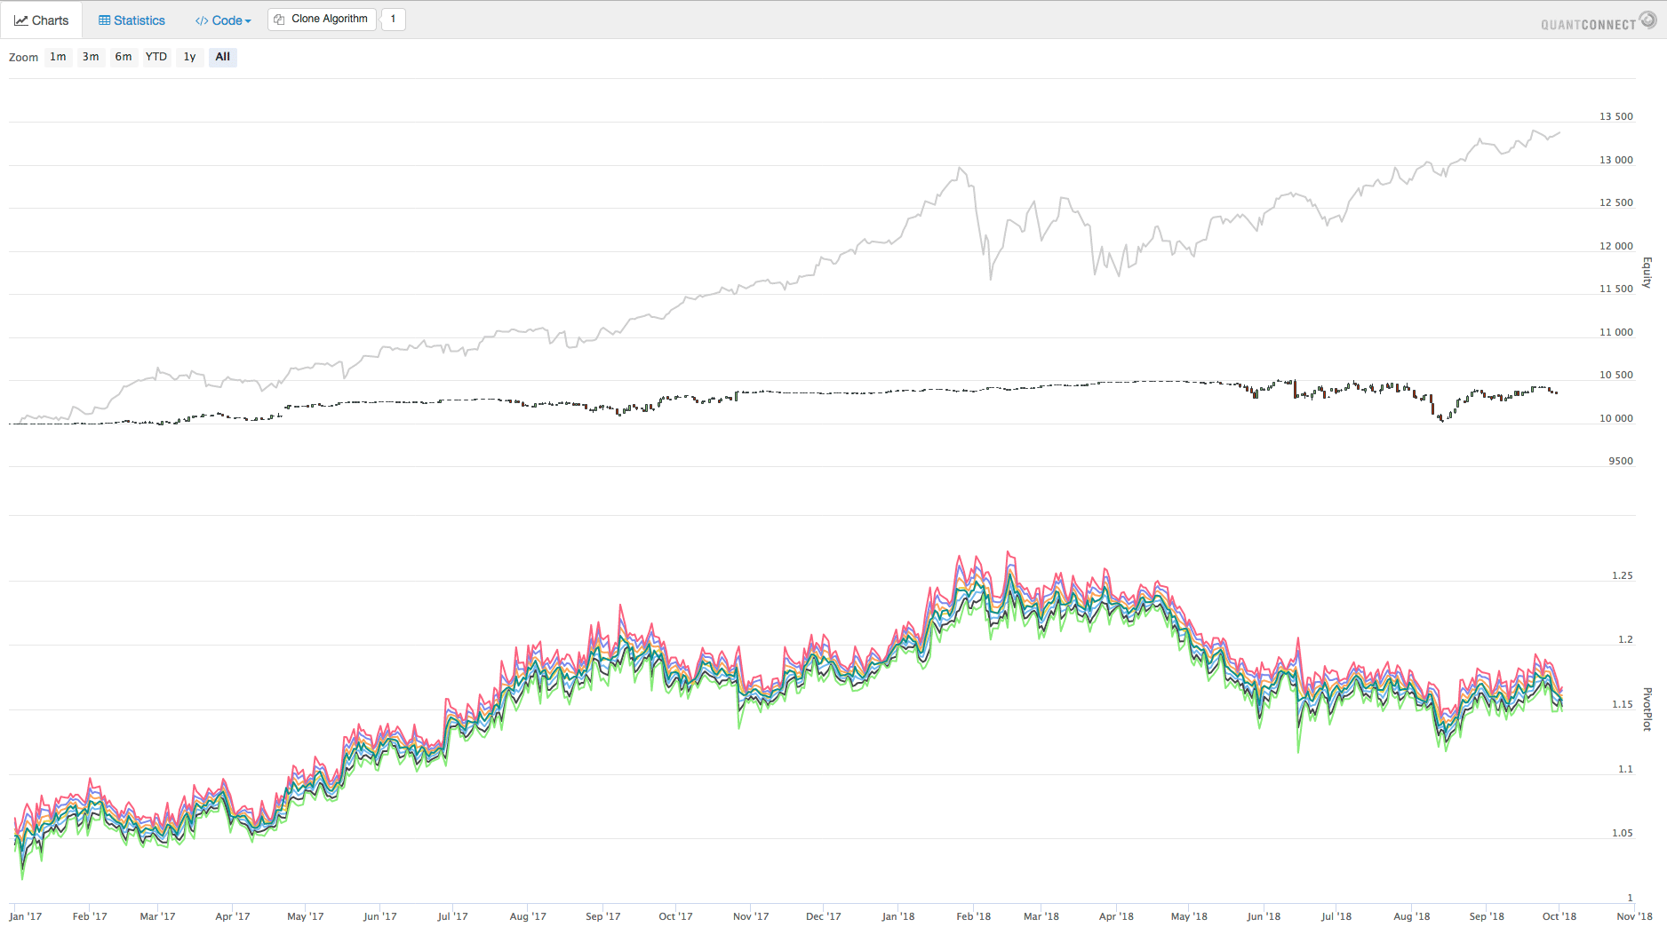This screenshot has width=1667, height=935.
Task: Click the Clone Algorithm copy icon
Action: click(279, 19)
